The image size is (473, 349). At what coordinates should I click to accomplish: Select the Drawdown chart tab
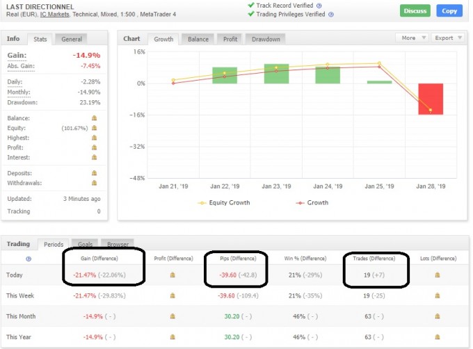tap(266, 39)
